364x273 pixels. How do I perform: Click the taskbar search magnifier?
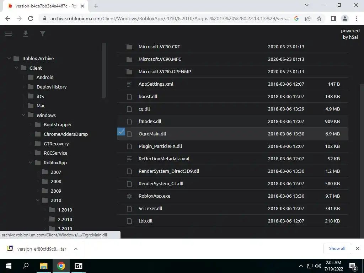coord(26,266)
